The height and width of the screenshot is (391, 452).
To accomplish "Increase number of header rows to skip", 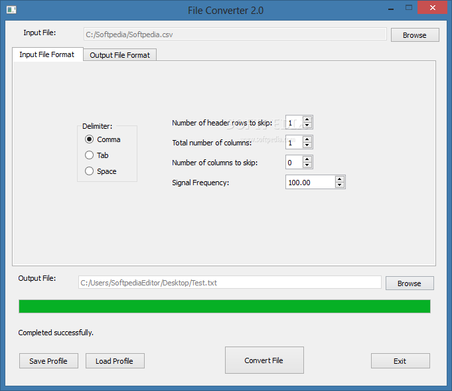I will coord(307,119).
